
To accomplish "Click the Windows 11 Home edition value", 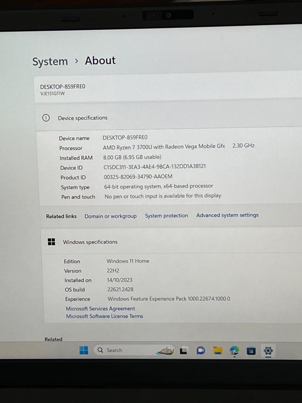I will pyautogui.click(x=128, y=261).
